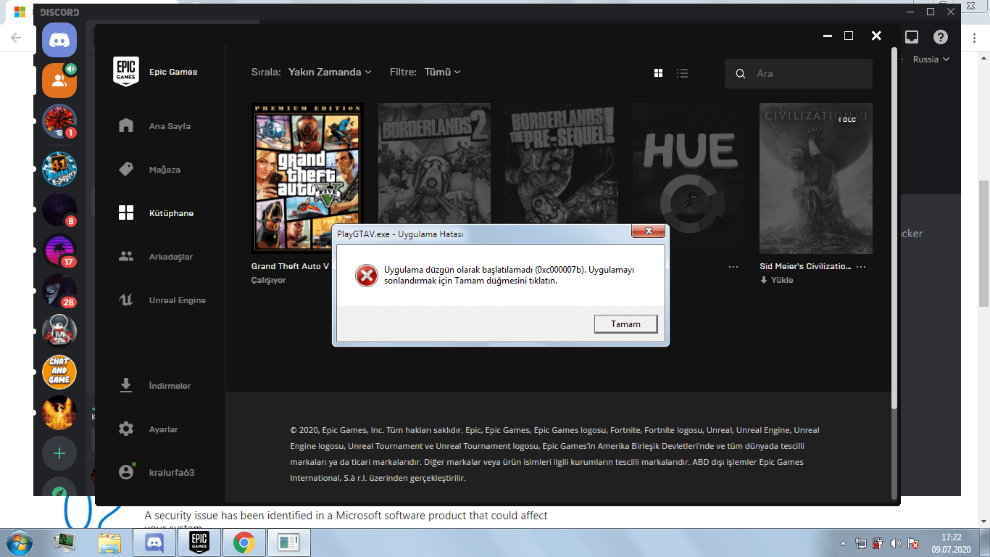Expand the Filtre dropdown 'Tümü'
990x557 pixels.
442,73
